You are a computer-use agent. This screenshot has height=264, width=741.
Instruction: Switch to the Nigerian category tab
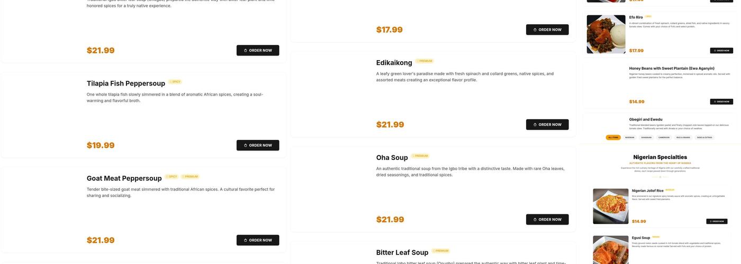630,137
